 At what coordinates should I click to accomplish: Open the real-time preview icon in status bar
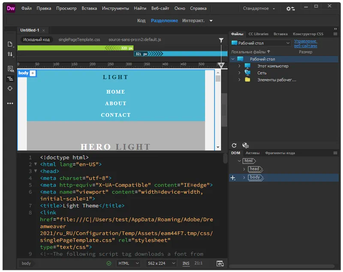tap(220, 263)
